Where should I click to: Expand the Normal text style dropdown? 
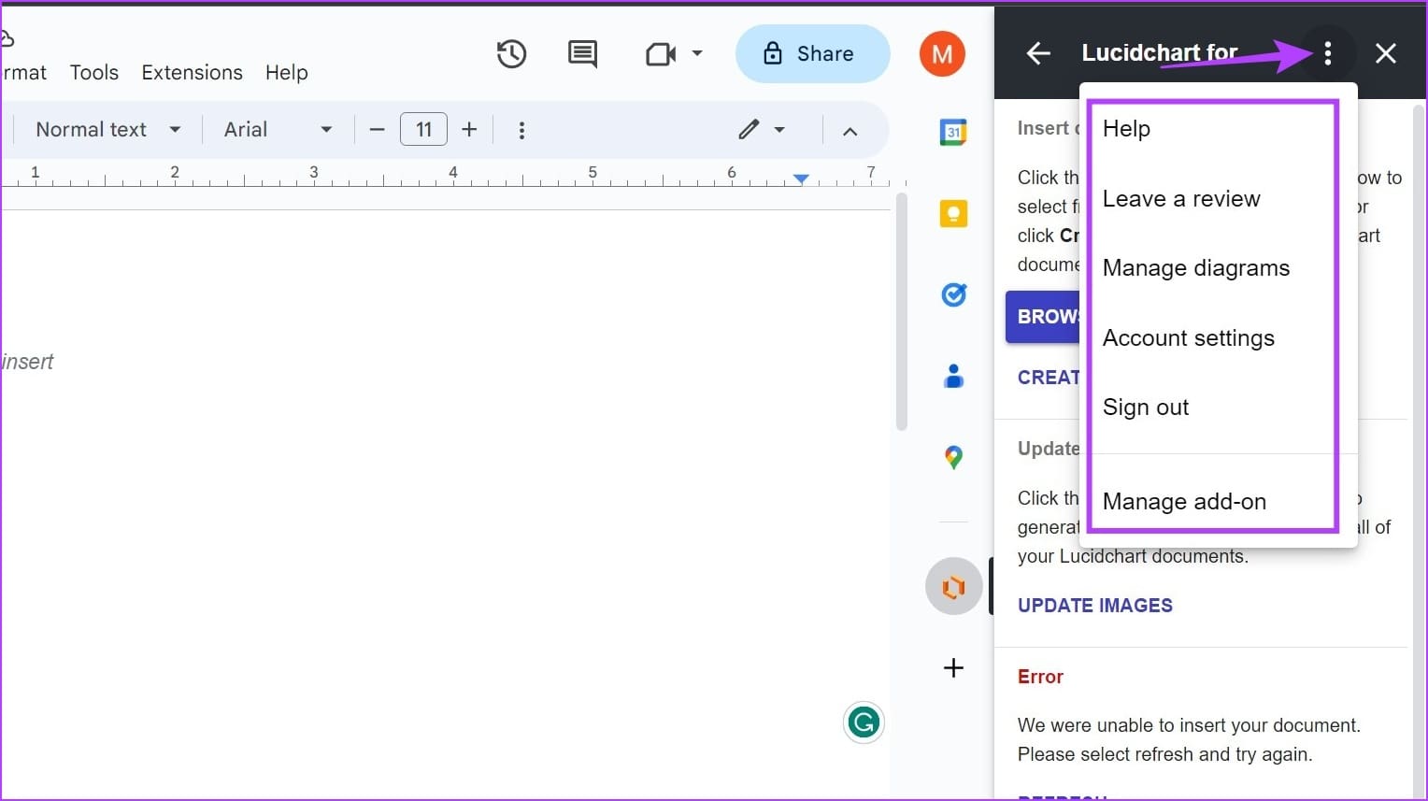[x=107, y=130]
